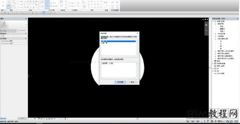
Task: Expand the 三维视图 tree node
Action: [x=215, y=36]
